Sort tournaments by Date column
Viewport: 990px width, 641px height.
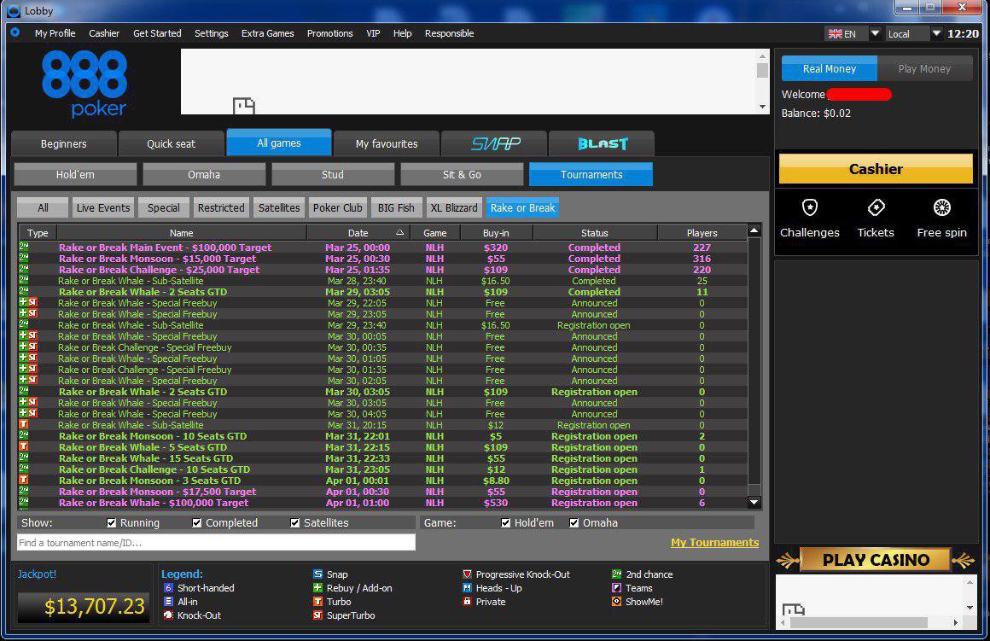pos(358,233)
